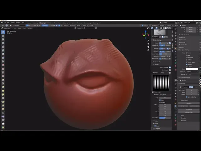Click the Subdivide button in Multires
Screen dimensions: 201x151
(x=189, y=103)
